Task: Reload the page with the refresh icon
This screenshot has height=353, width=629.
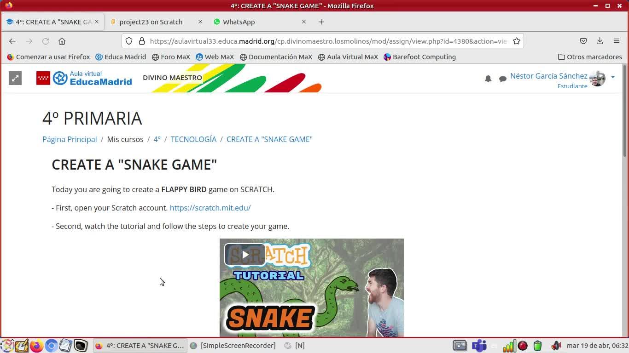Action: 46,41
